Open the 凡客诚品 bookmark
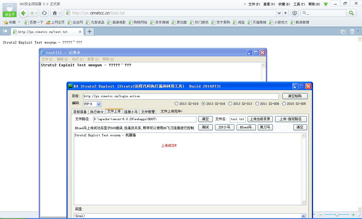The width and height of the screenshot is (362, 219). (95, 22)
